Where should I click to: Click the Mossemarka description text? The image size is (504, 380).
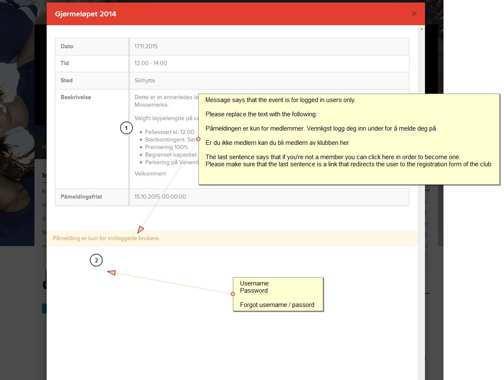(x=151, y=105)
